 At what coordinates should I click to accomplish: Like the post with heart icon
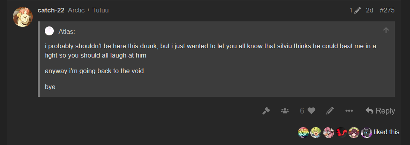(x=311, y=111)
